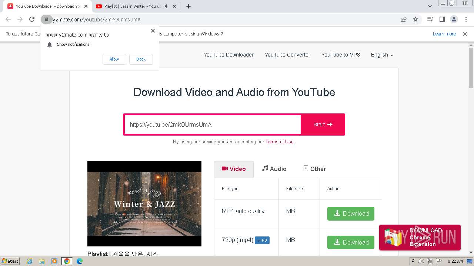The image size is (474, 266).
Task: Go back with the browser back arrow
Action: (8, 19)
